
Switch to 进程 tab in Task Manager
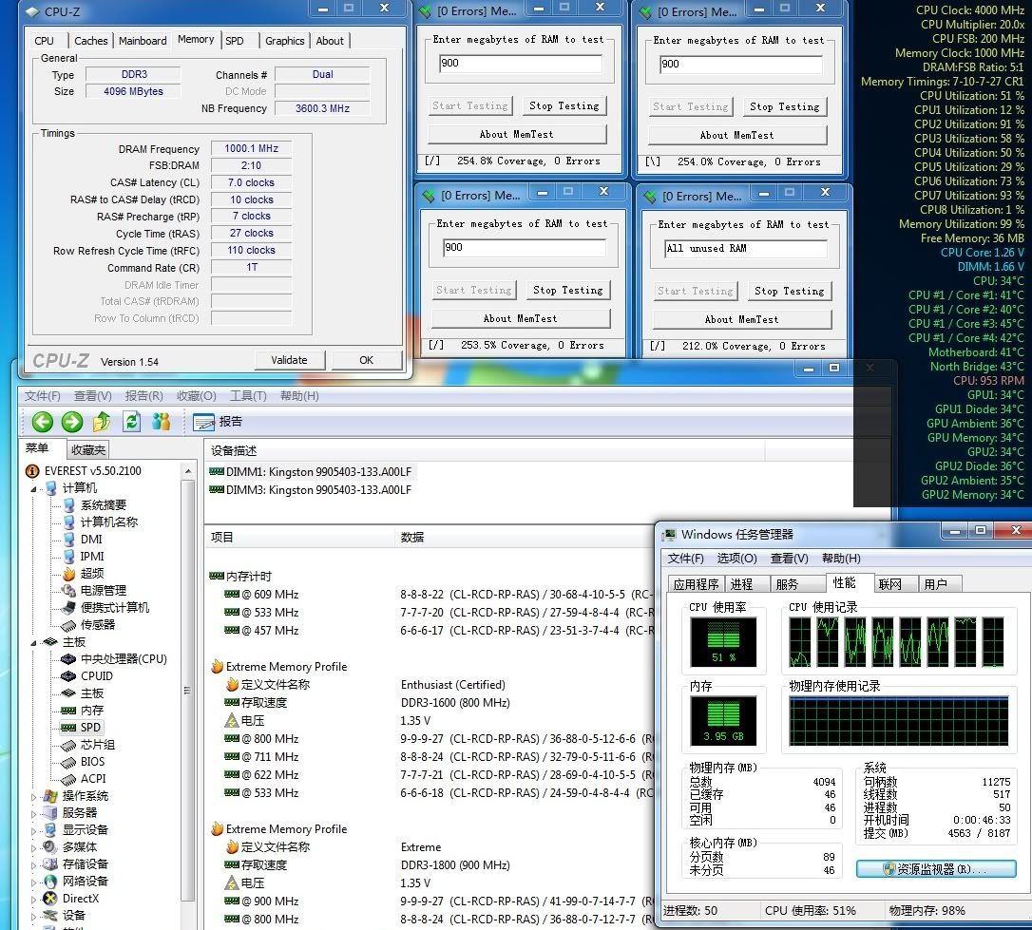pyautogui.click(x=742, y=584)
